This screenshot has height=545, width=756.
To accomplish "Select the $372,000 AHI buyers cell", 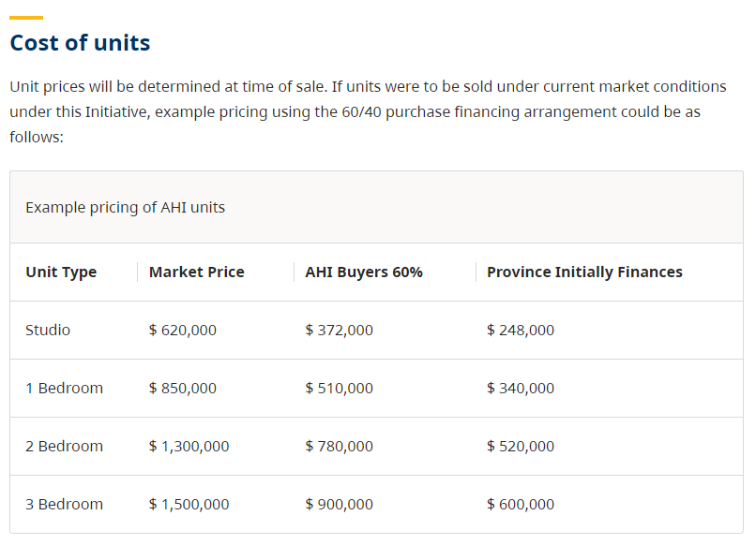I will [x=340, y=331].
